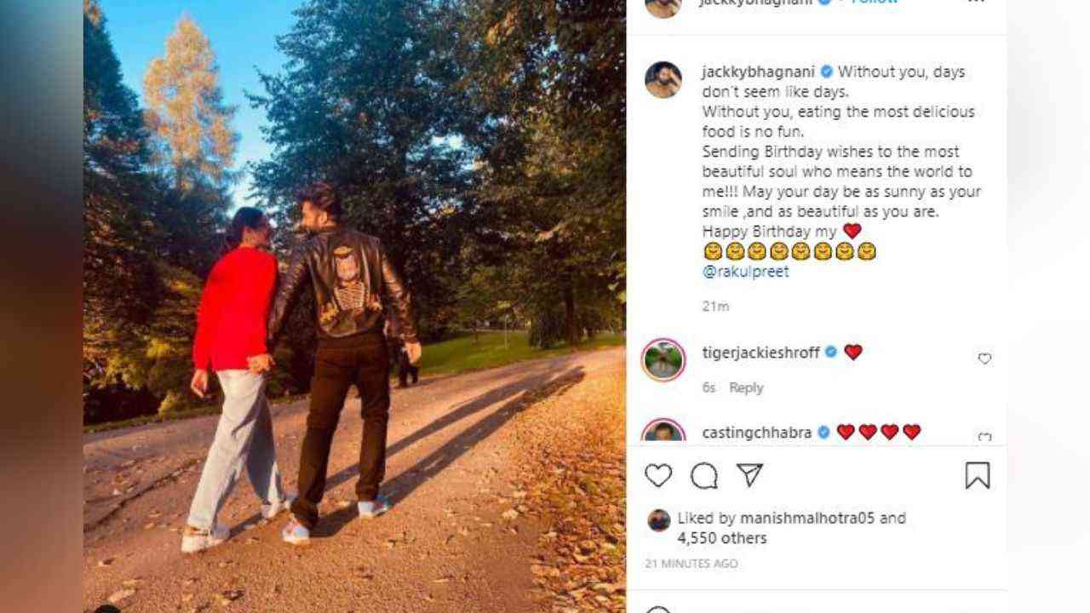The height and width of the screenshot is (613, 1090).
Task: Follow jackkybhagnani from header
Action: [875, 3]
